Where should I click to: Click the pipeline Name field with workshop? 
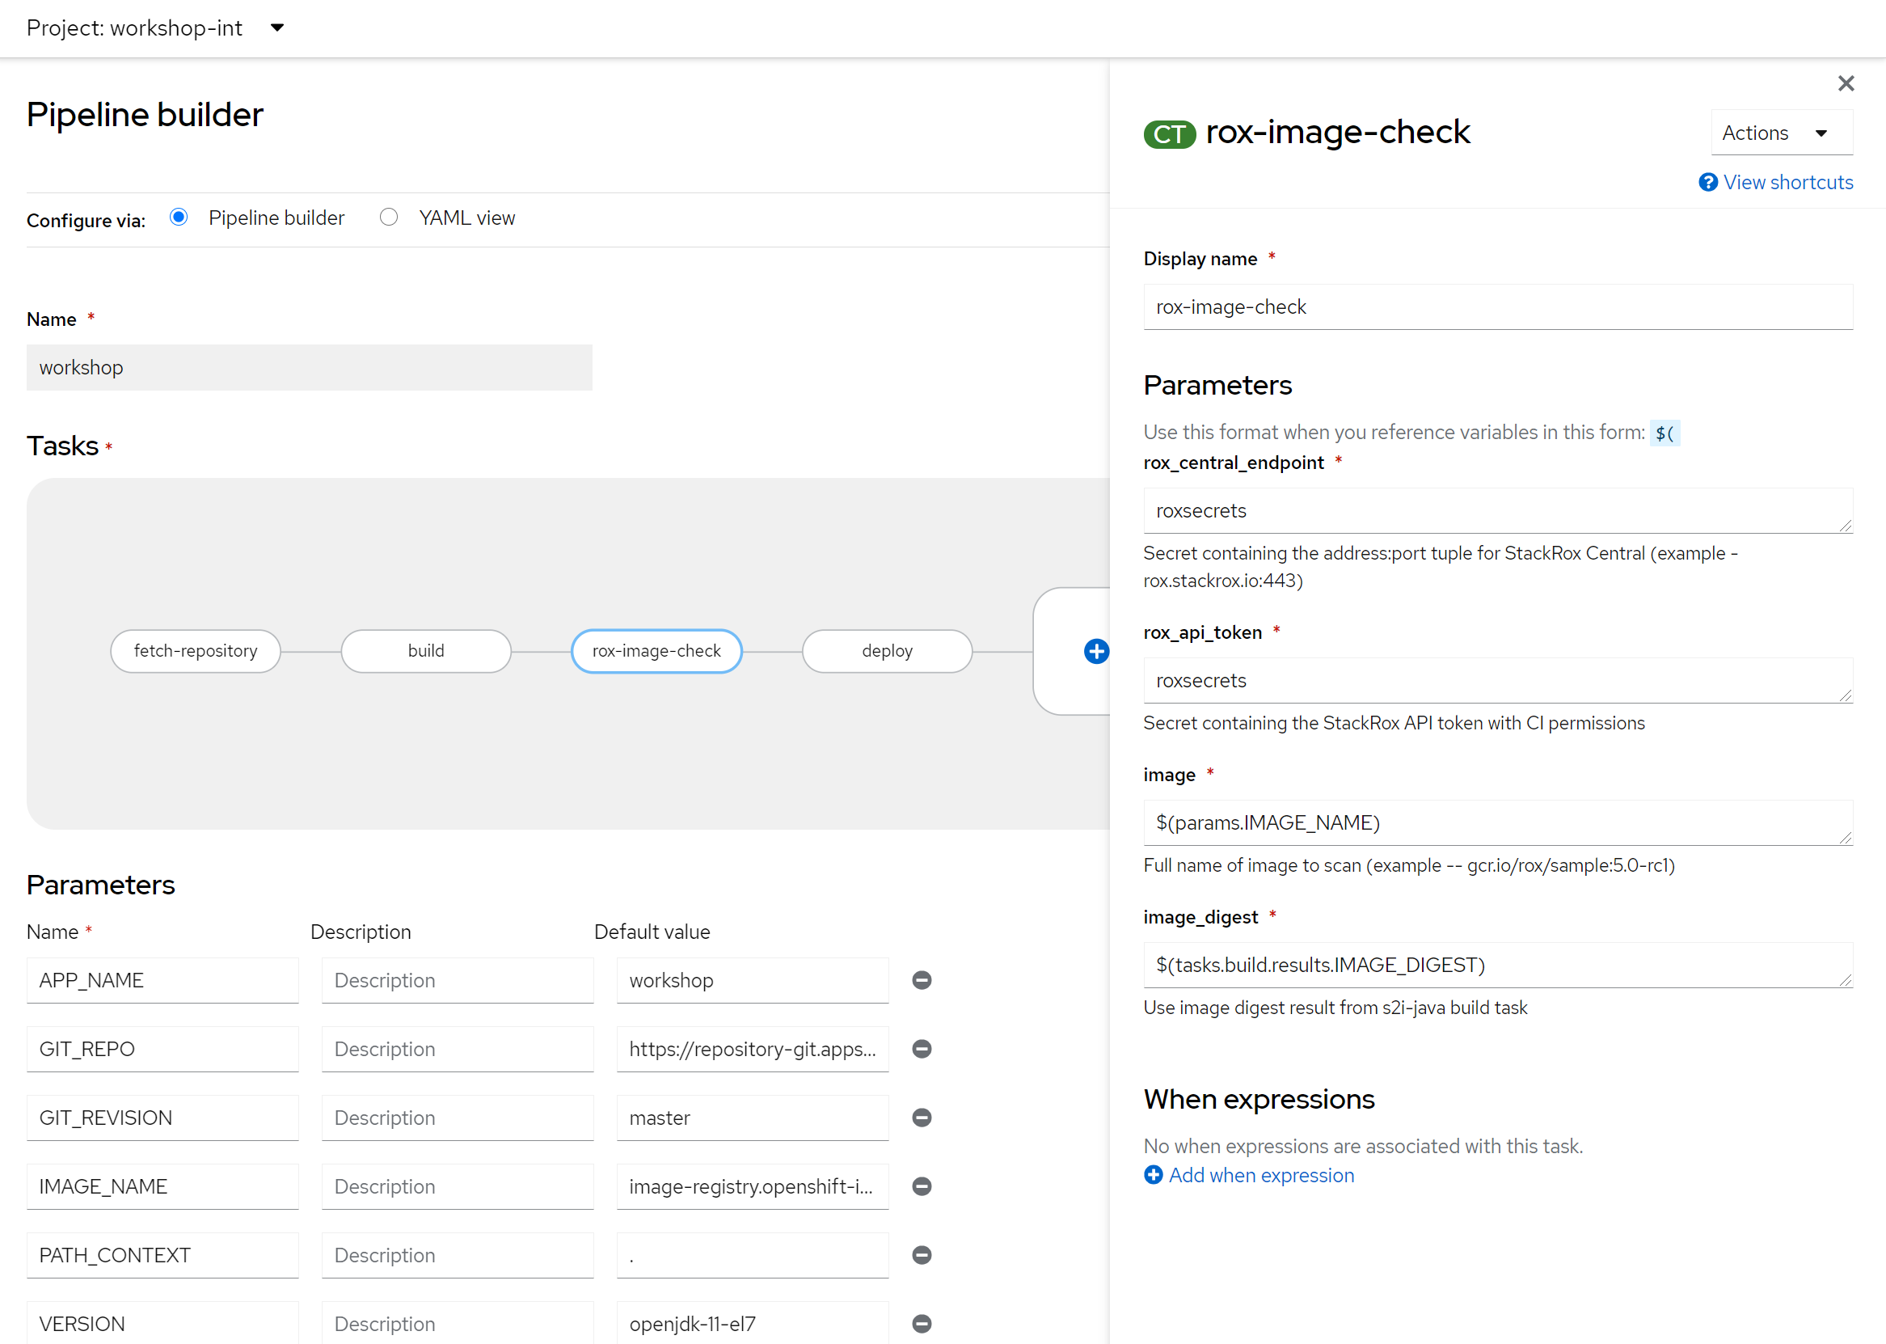310,367
